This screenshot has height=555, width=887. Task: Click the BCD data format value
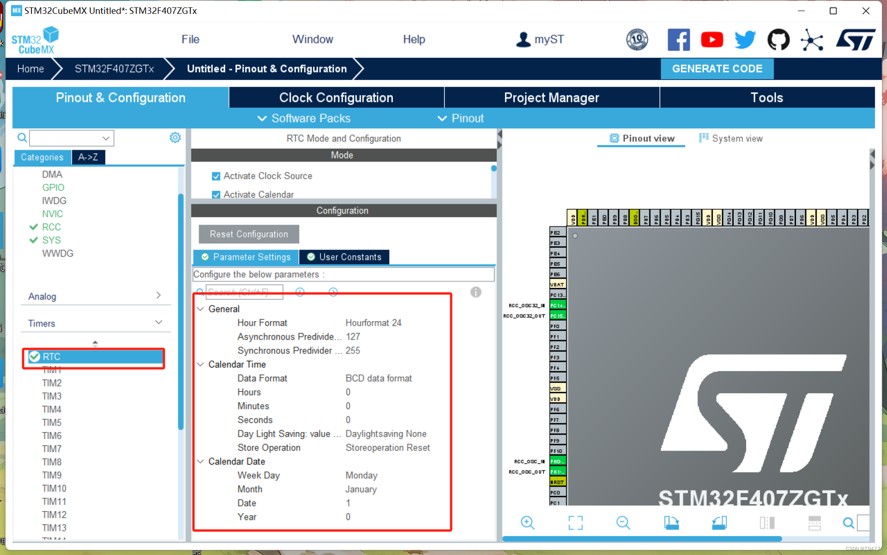pyautogui.click(x=379, y=378)
